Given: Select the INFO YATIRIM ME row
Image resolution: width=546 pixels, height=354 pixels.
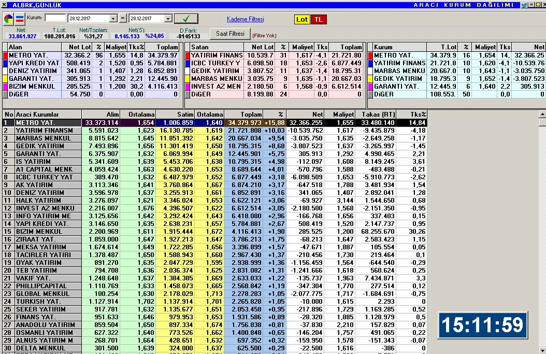Looking at the screenshot, I should (214, 216).
